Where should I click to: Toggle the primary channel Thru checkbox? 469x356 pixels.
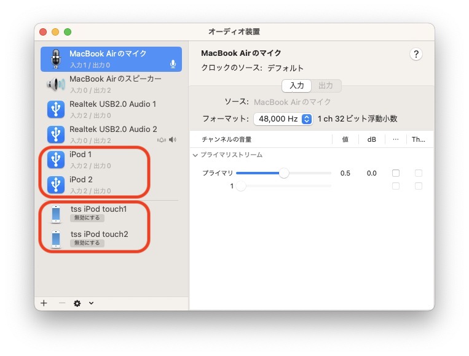click(419, 173)
